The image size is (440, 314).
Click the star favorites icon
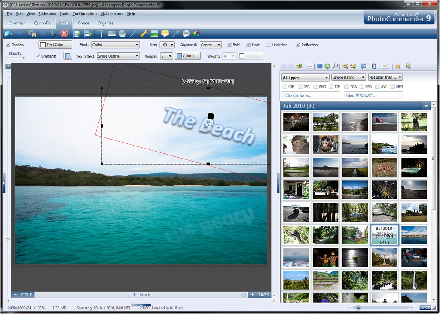click(397, 66)
